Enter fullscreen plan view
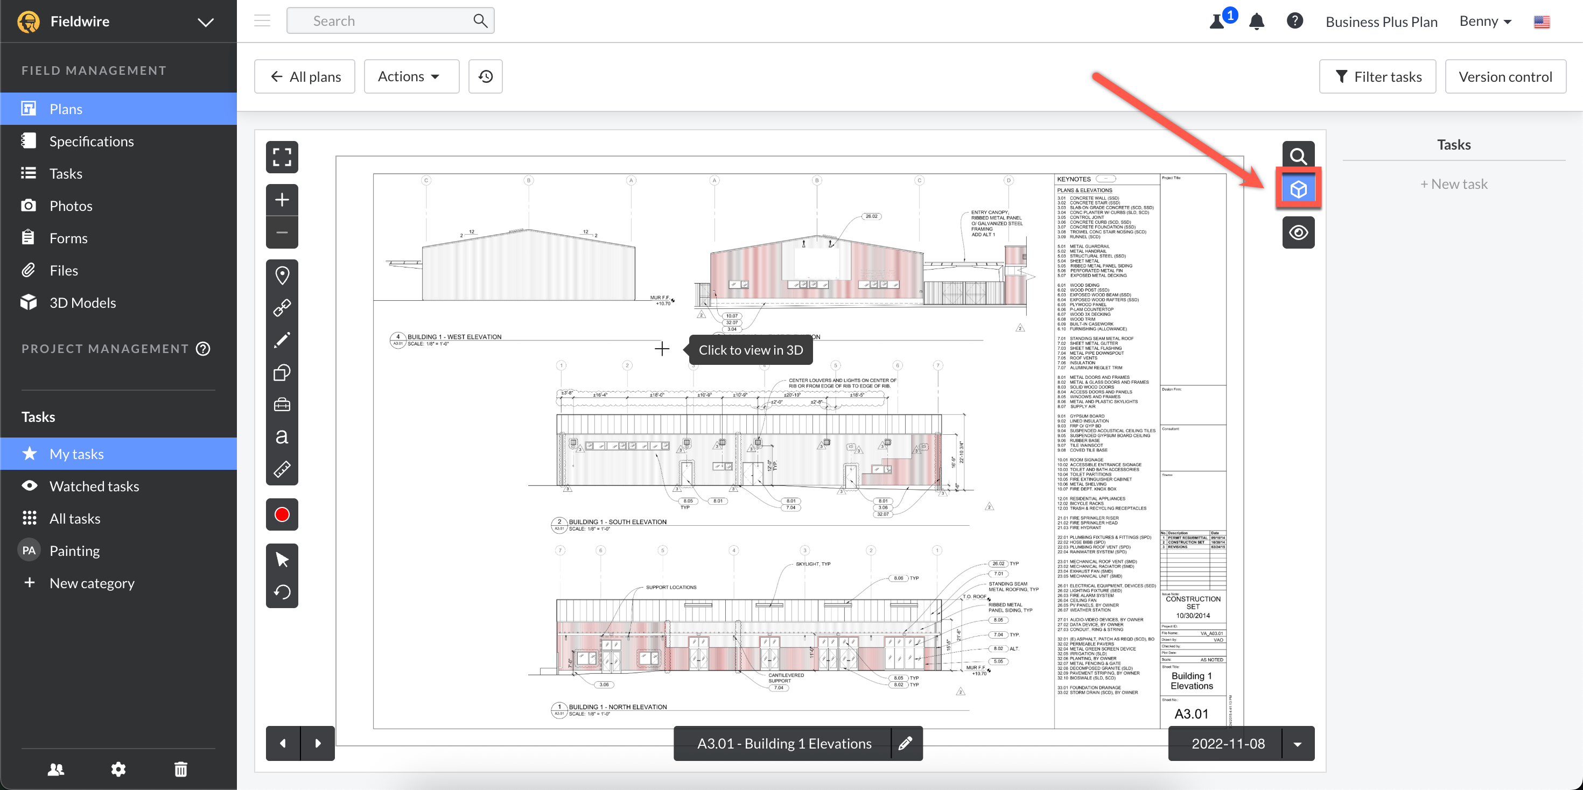 pos(282,157)
